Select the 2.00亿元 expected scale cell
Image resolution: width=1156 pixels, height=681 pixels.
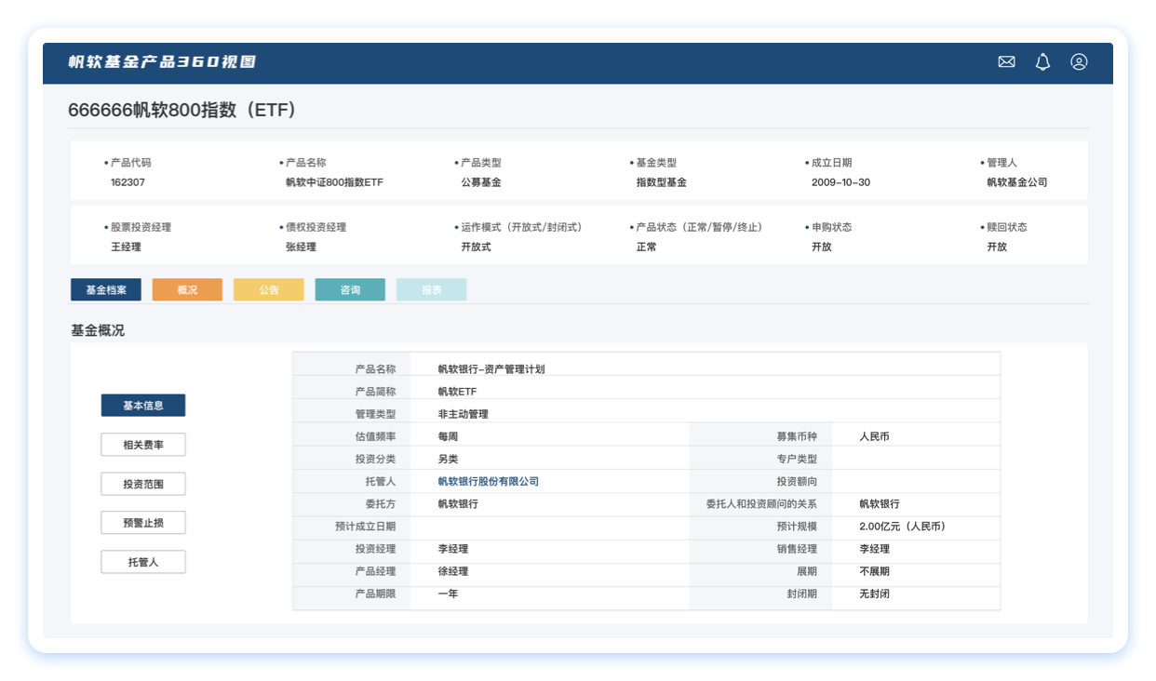point(902,527)
